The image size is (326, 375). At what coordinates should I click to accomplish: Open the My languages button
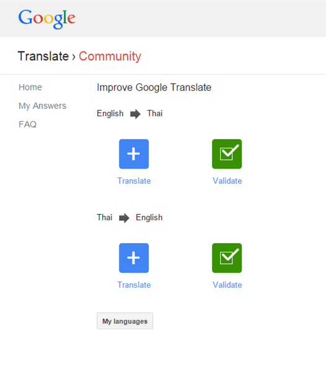tap(125, 321)
